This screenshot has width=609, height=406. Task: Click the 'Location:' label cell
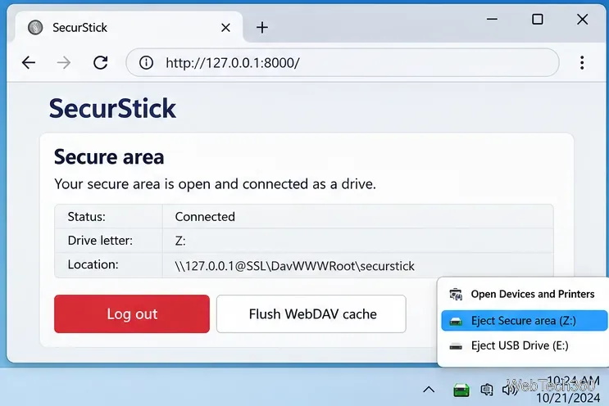coord(109,265)
